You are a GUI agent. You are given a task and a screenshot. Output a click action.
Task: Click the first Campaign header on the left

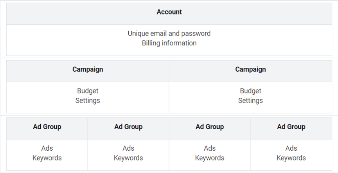coord(88,69)
